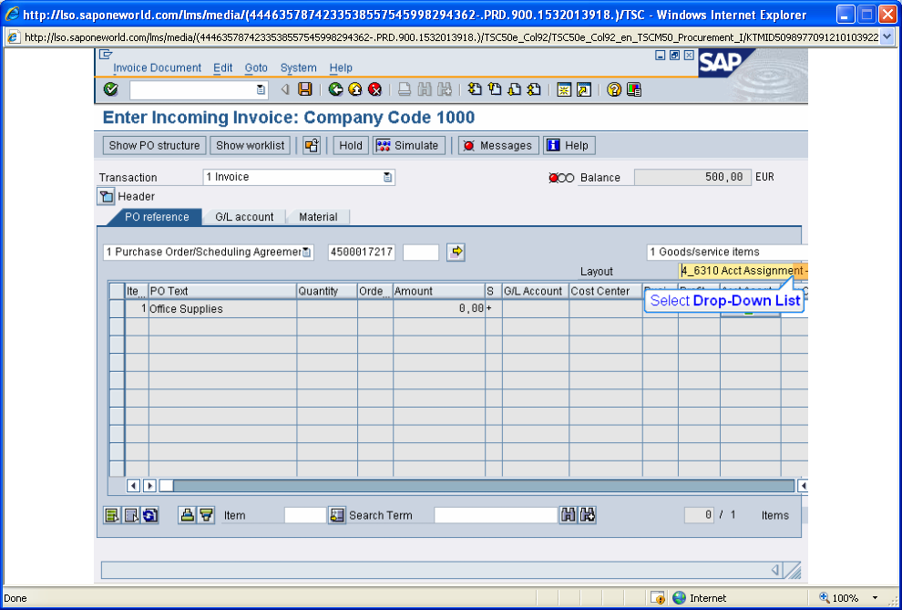The width and height of the screenshot is (902, 610).
Task: Open the browser zoom level 100% dropdown
Action: click(x=875, y=598)
